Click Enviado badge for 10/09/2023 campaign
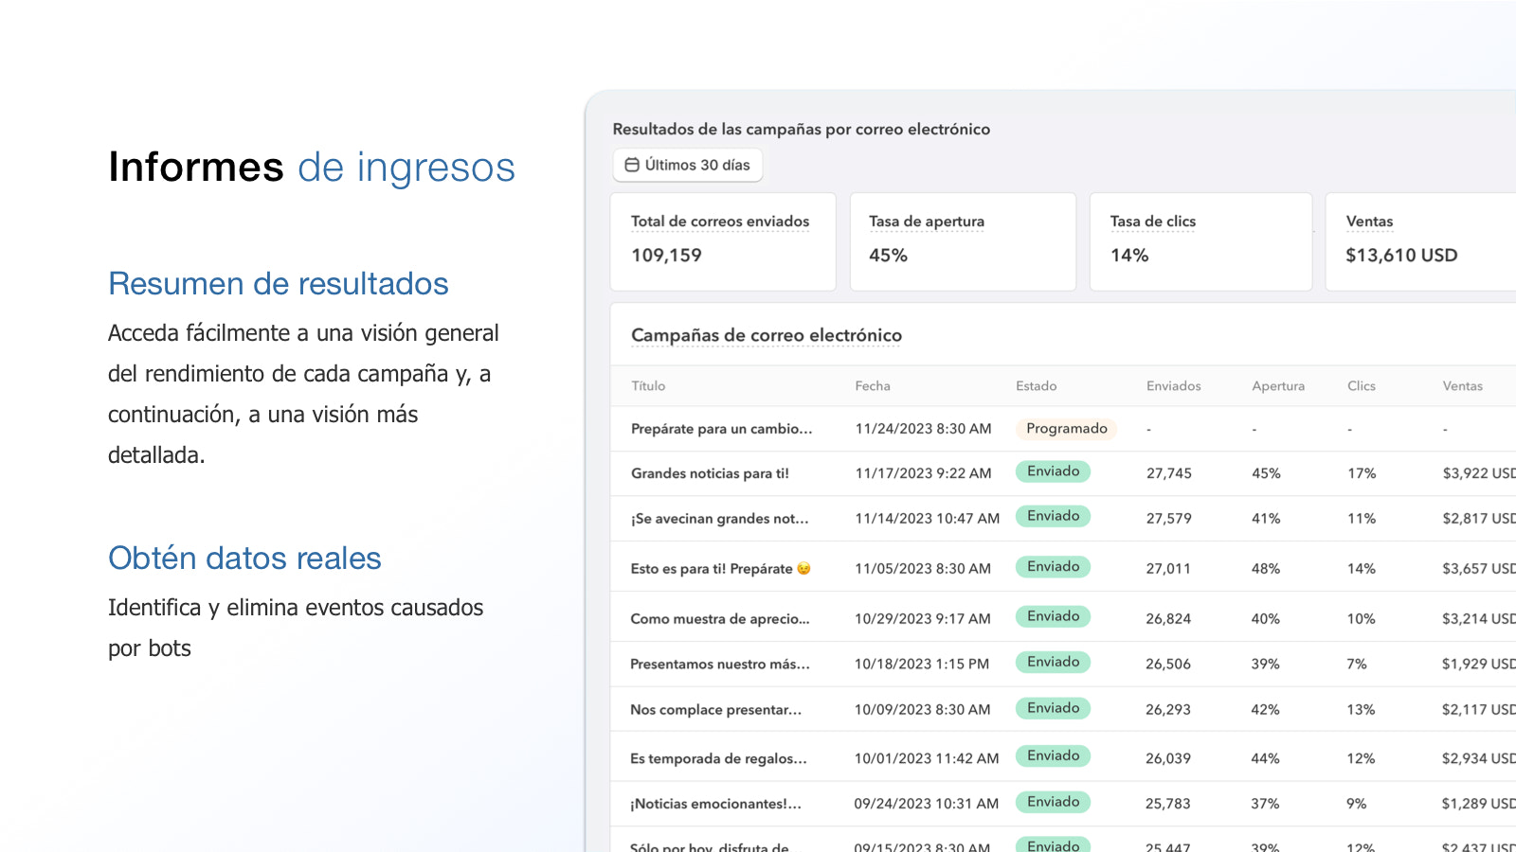The width and height of the screenshot is (1516, 852). (x=1053, y=708)
